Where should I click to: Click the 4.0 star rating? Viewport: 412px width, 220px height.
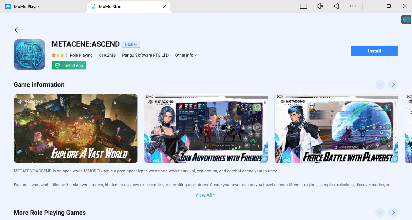tap(57, 55)
